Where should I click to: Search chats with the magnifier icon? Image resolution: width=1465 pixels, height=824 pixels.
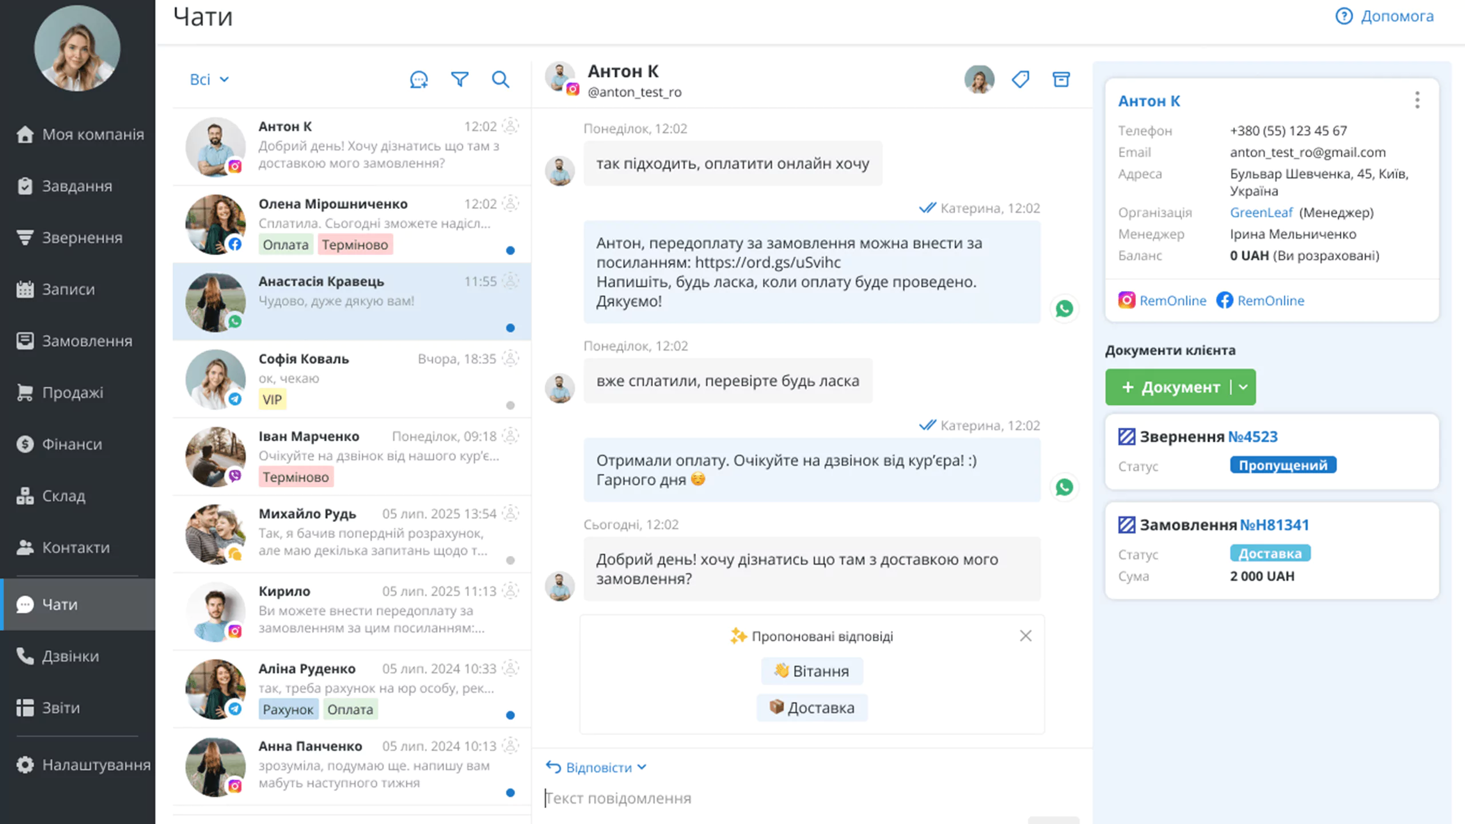501,80
